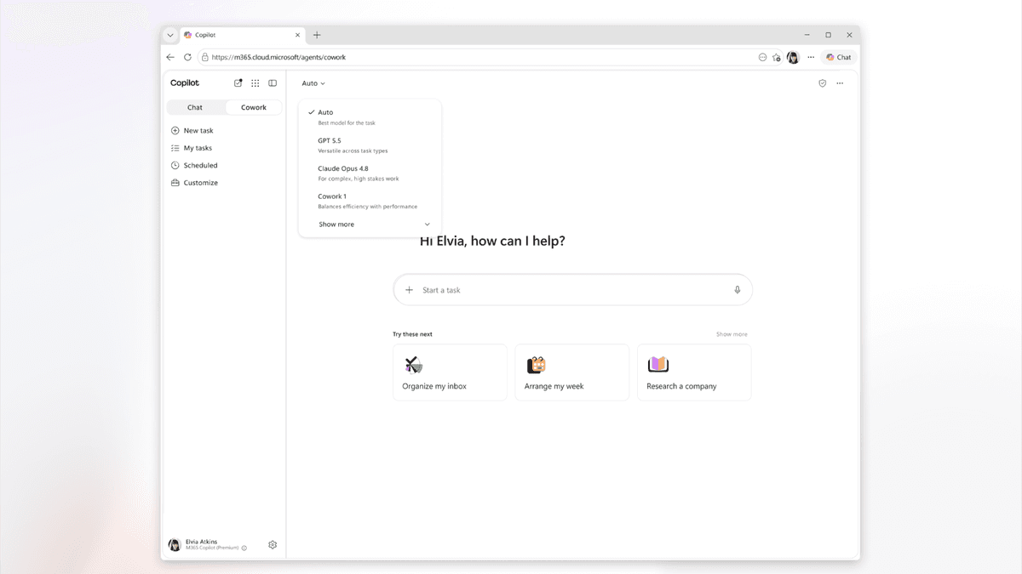Viewport: 1022px width, 574px height.
Task: Click the microphone voice input icon
Action: pyautogui.click(x=738, y=290)
